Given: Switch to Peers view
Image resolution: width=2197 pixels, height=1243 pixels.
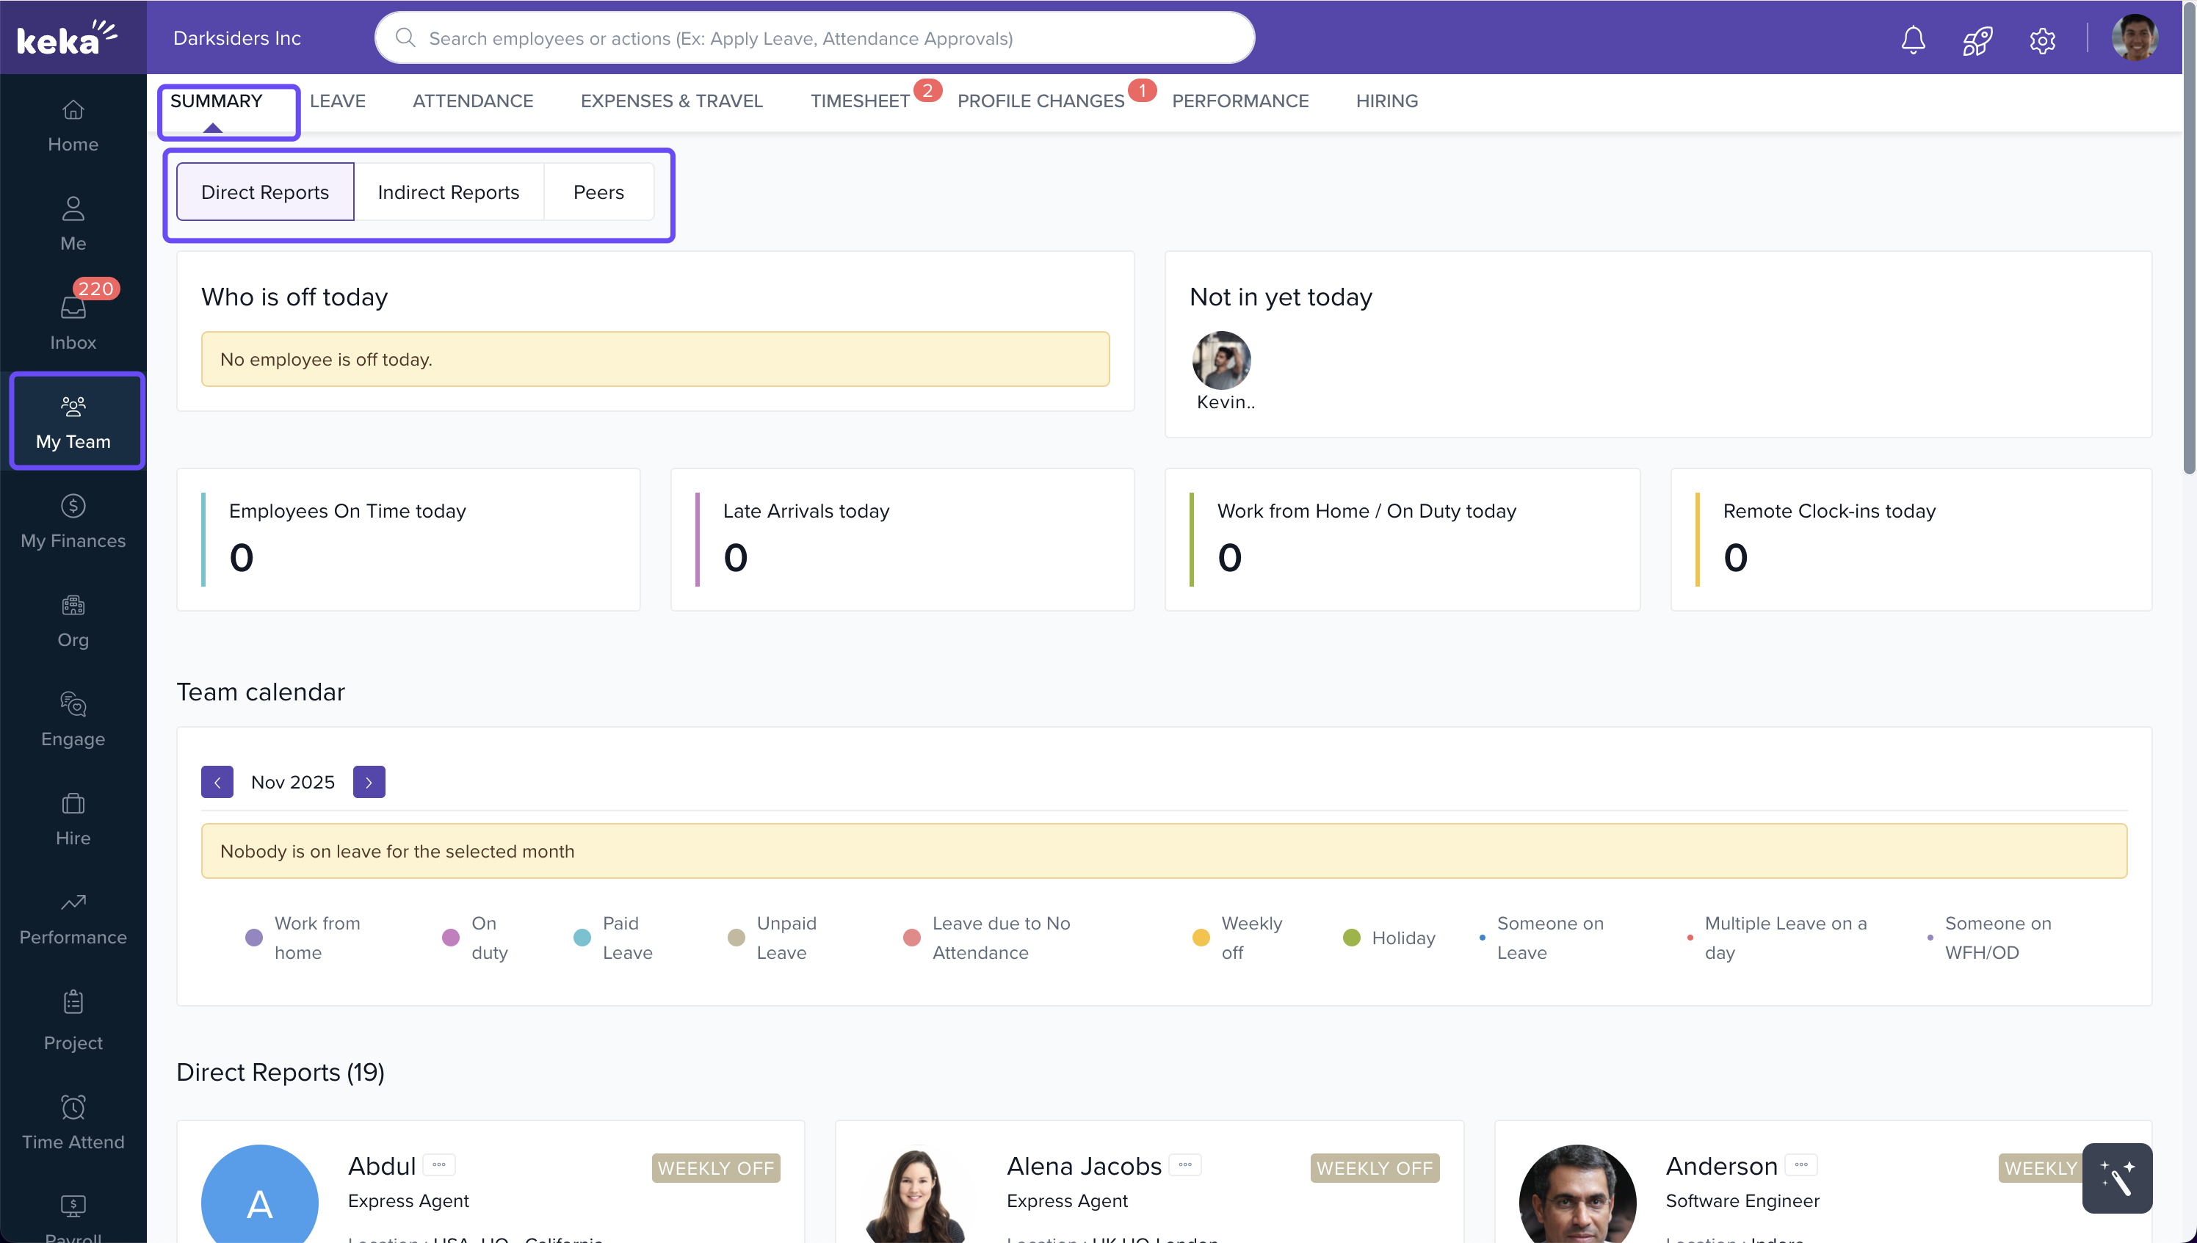Looking at the screenshot, I should (x=598, y=192).
